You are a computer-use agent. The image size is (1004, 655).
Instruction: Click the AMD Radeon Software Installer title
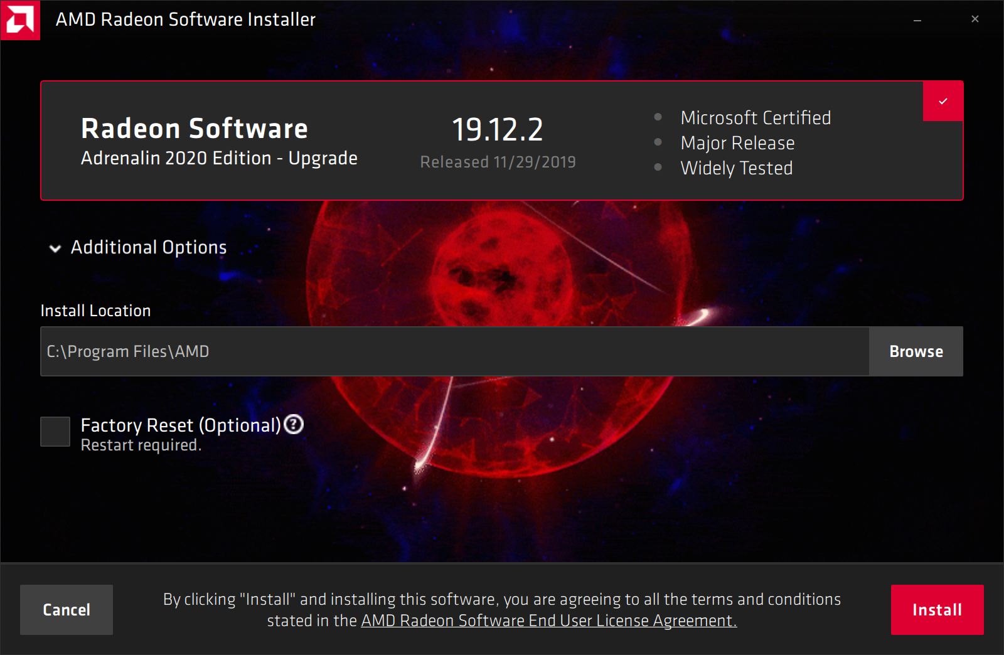[x=186, y=19]
